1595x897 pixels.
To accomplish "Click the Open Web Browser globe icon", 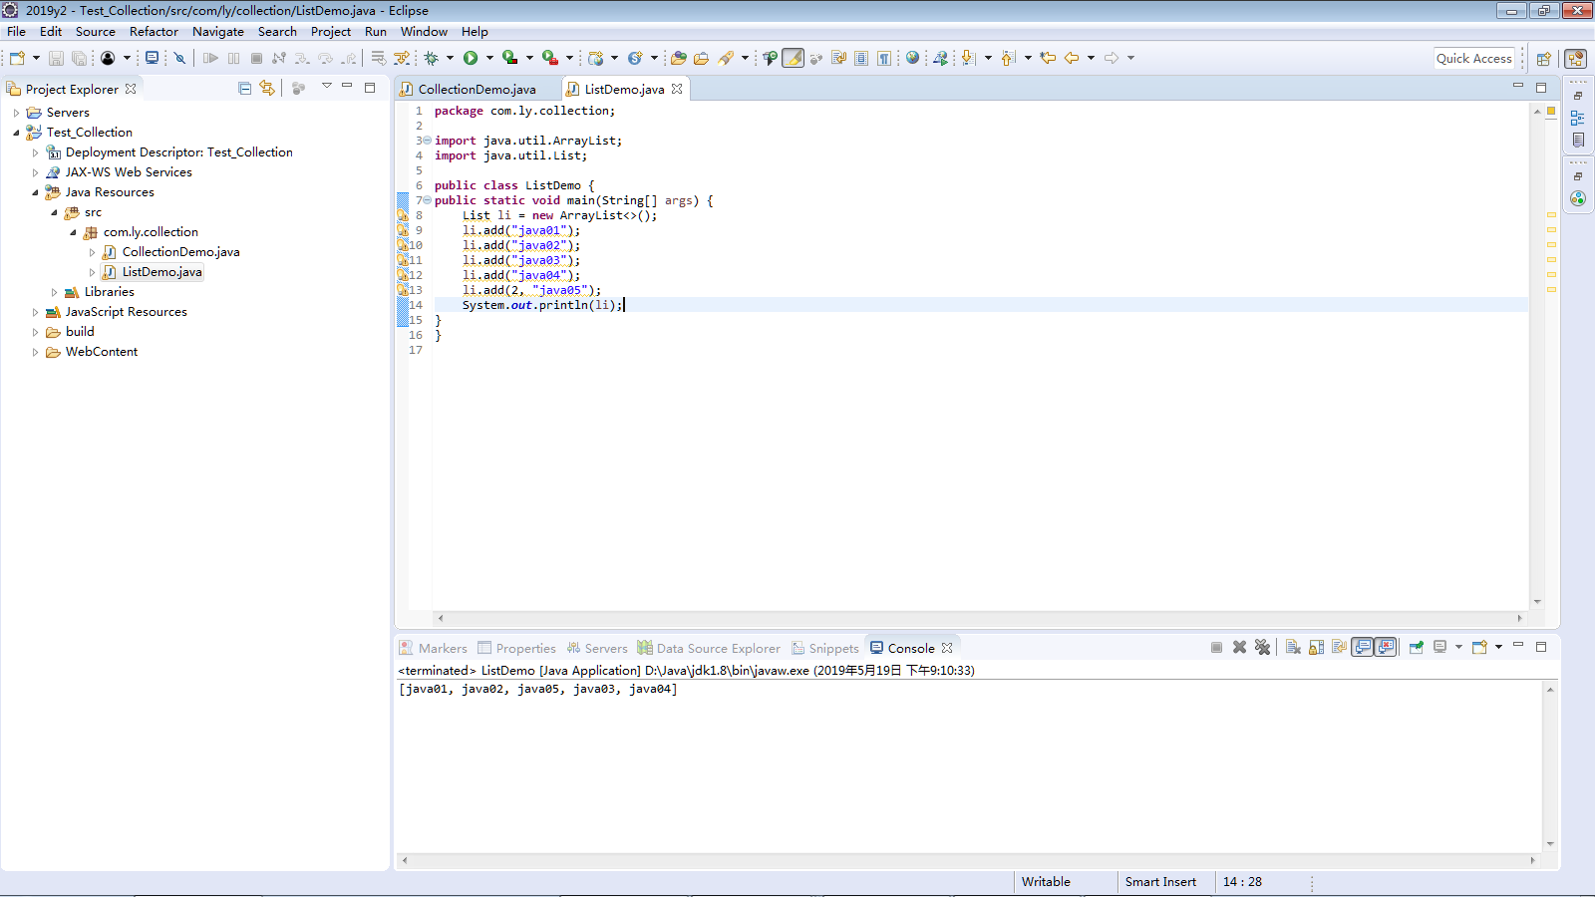I will pos(912,58).
